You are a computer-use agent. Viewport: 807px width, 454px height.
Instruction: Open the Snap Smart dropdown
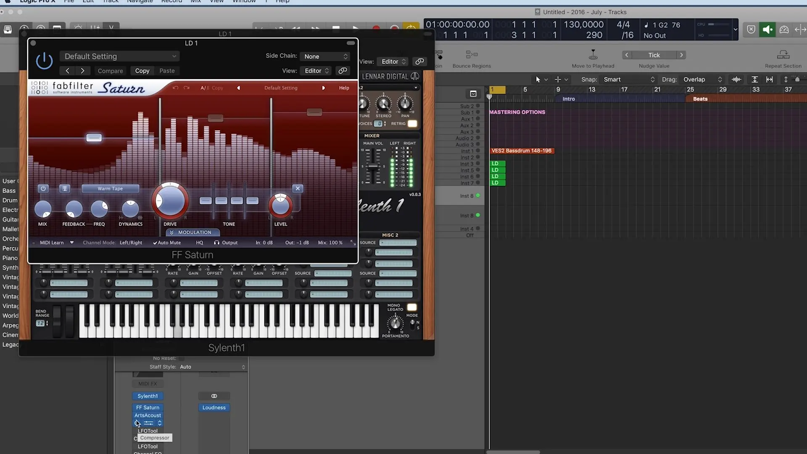[628, 79]
